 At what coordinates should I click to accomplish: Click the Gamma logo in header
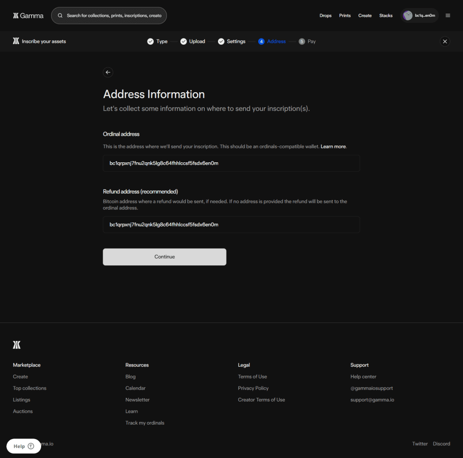[x=28, y=15]
